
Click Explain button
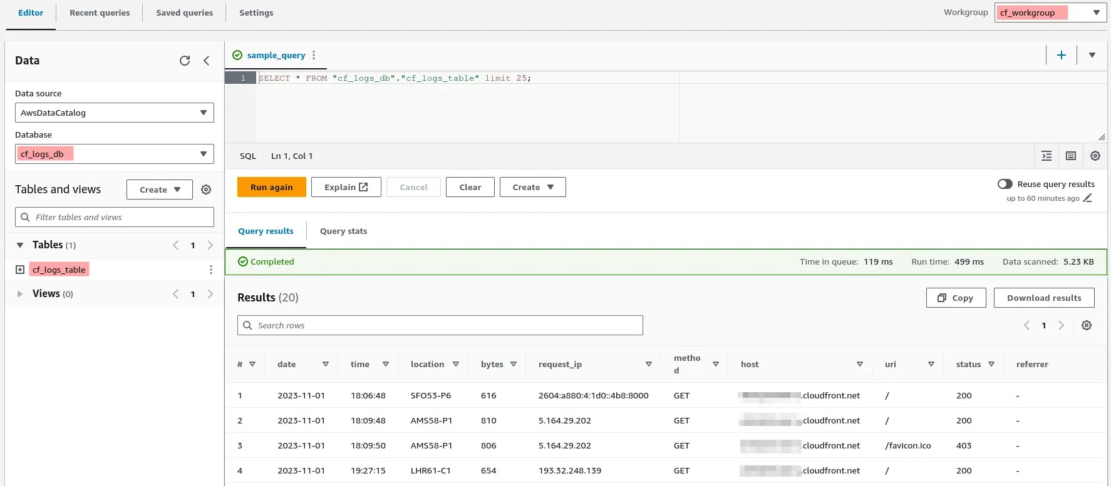pos(346,187)
